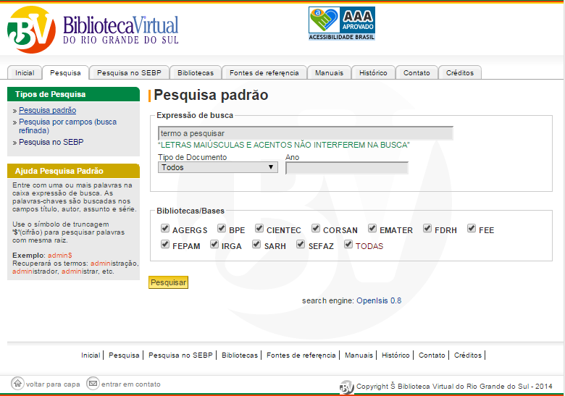Screen dimensions: 565x396
Task: Open the Pesquisa no SEBP tab
Action: (x=129, y=72)
